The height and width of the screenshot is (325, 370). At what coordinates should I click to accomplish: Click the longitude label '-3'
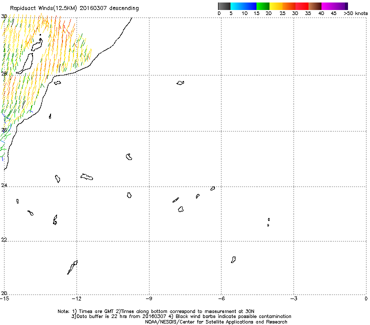294,298
